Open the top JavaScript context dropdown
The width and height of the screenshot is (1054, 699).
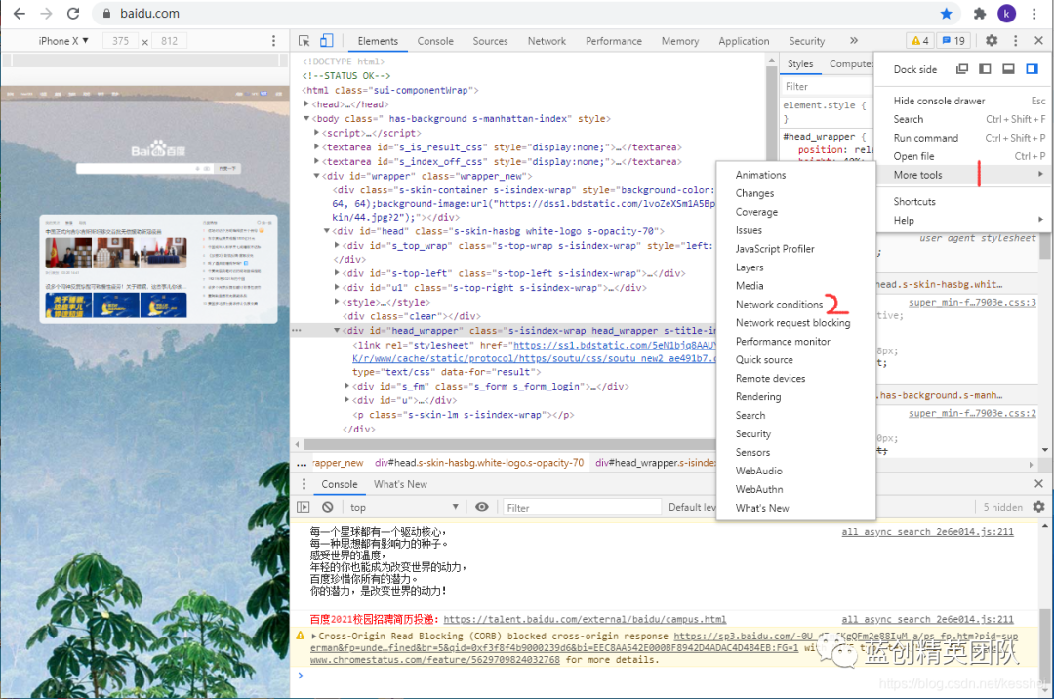pos(404,507)
